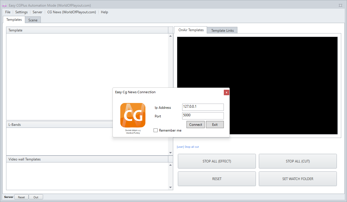Switch to the Templates tab
Viewport: 347px width, 202px height.
point(14,20)
